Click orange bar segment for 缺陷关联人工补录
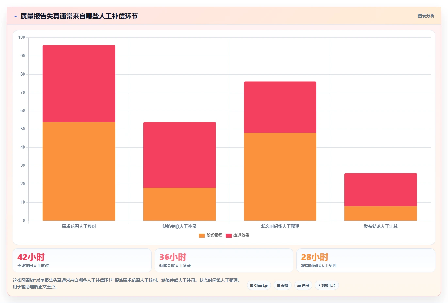Image resolution: width=448 pixels, height=303 pixels. tap(180, 204)
